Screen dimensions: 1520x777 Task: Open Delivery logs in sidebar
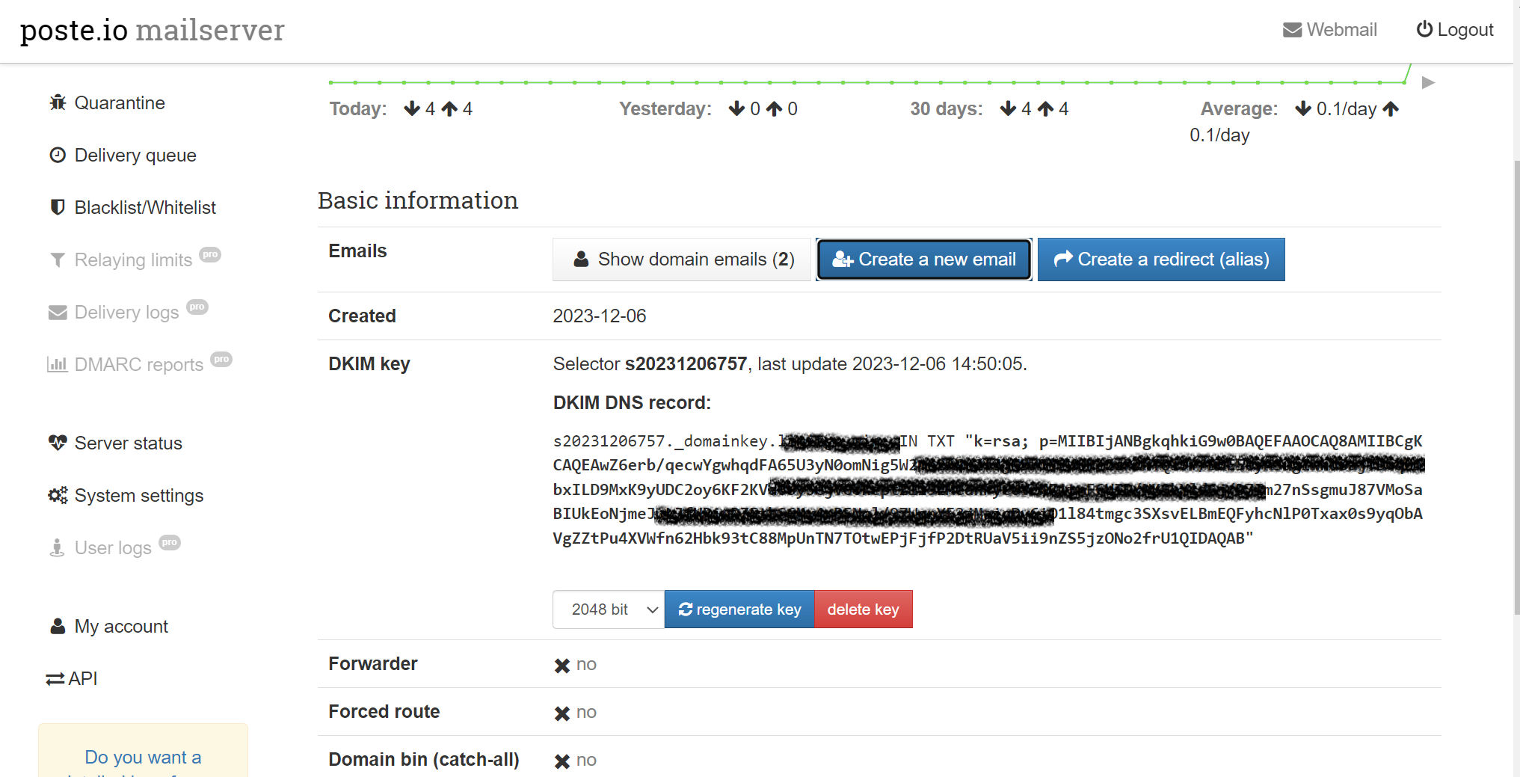tap(126, 312)
